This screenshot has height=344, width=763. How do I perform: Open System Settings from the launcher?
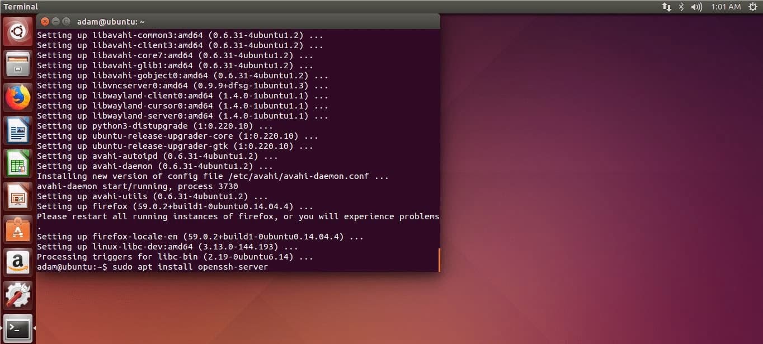coord(18,295)
